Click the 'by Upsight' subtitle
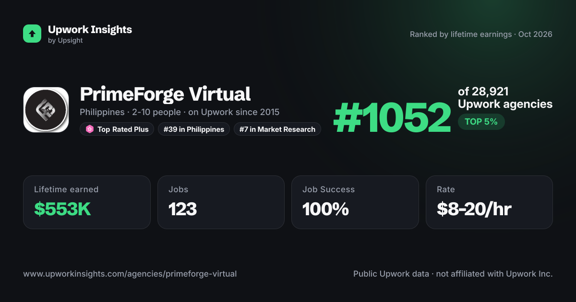Screen dimensions: 576x302 coord(65,41)
